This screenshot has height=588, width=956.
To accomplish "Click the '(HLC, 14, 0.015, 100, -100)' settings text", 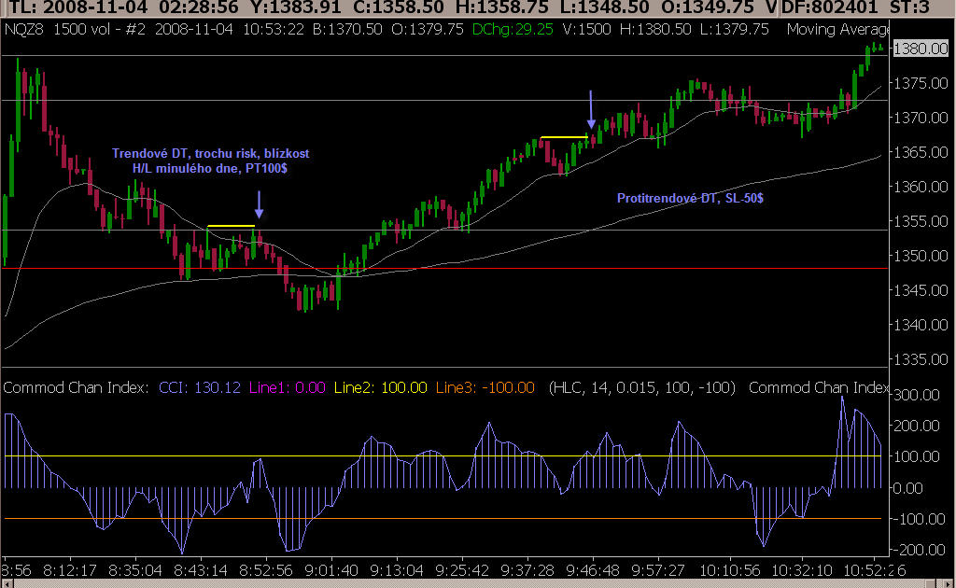I will [641, 387].
